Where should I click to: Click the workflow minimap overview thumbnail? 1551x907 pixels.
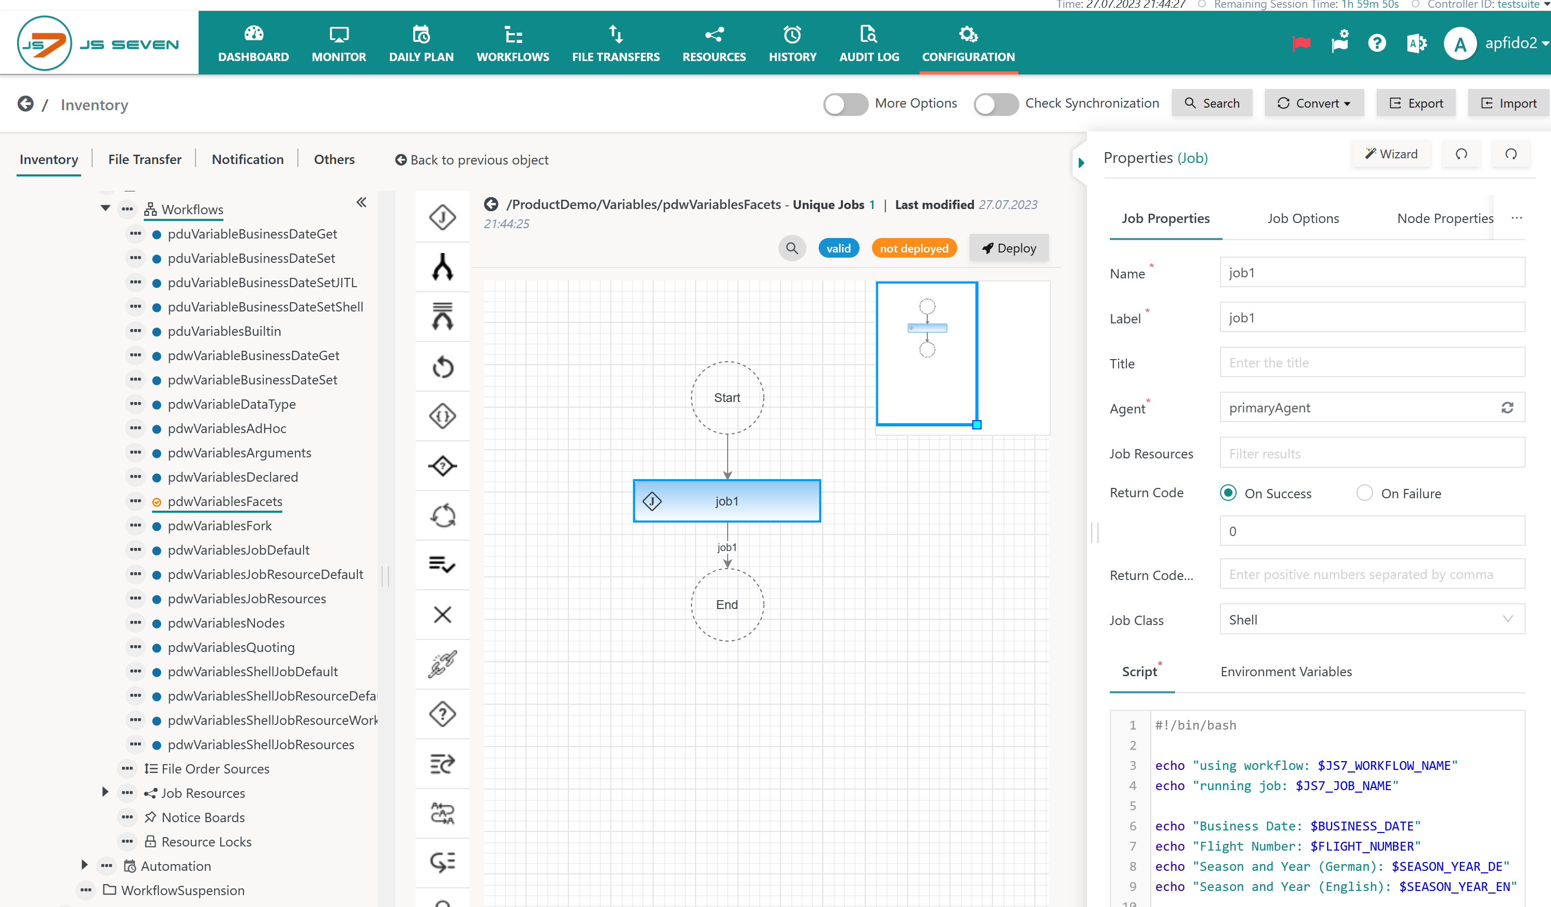click(x=962, y=358)
